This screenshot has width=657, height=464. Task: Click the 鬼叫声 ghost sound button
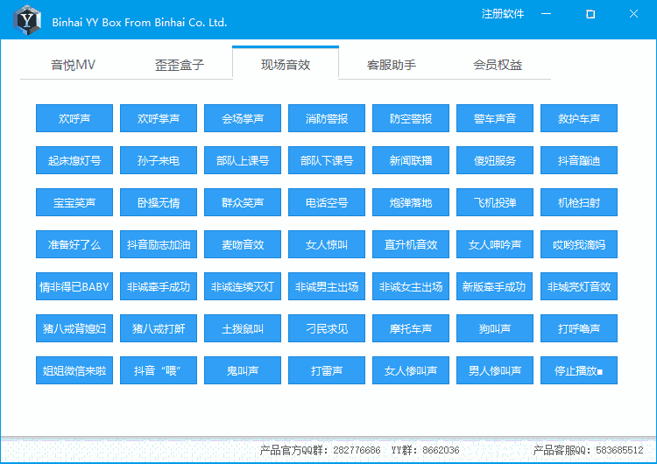243,370
